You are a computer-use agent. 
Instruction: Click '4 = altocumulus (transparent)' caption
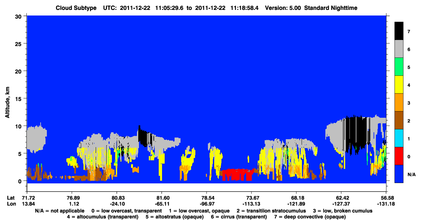click(103, 217)
